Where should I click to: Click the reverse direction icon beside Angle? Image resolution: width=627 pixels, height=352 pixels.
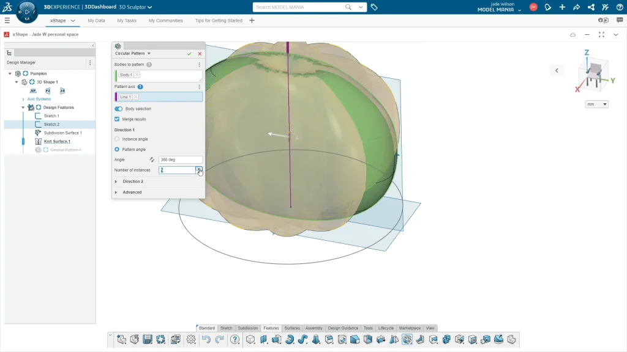tap(152, 159)
